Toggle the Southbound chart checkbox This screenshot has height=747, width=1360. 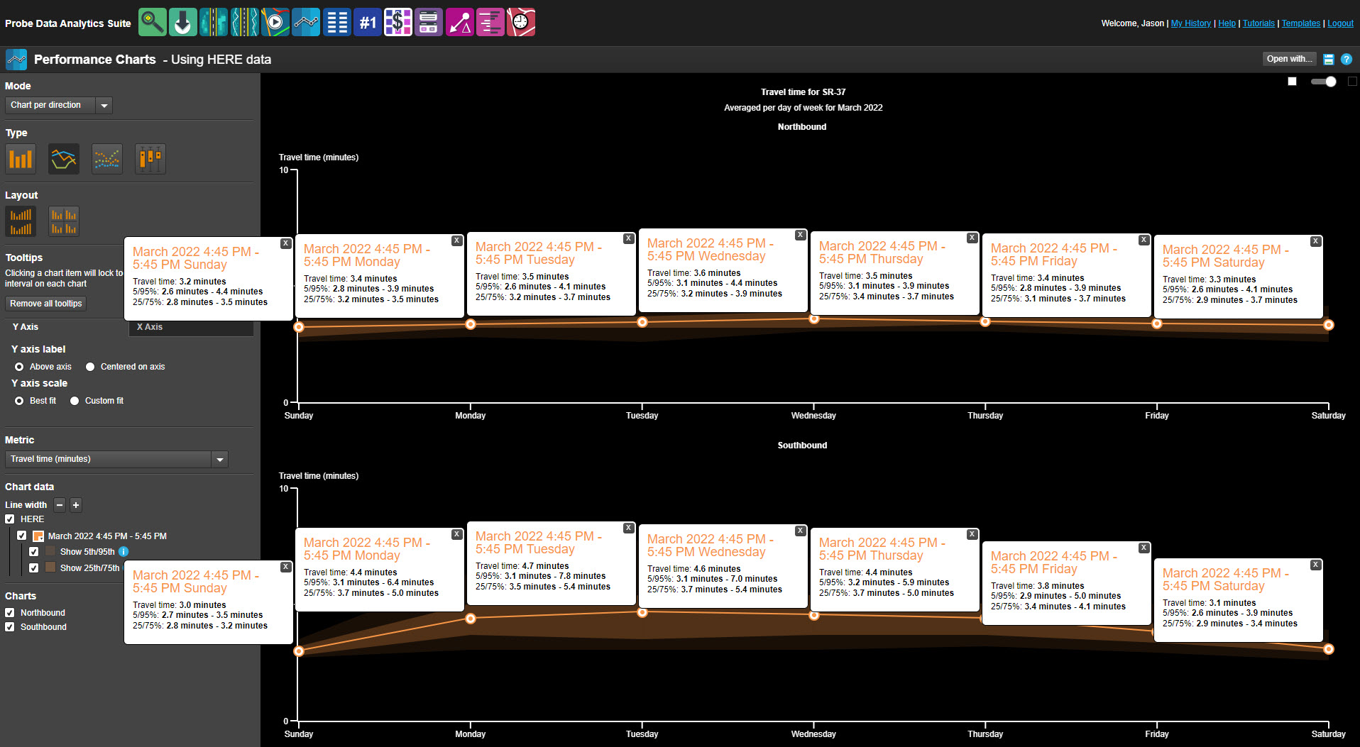pyautogui.click(x=10, y=627)
